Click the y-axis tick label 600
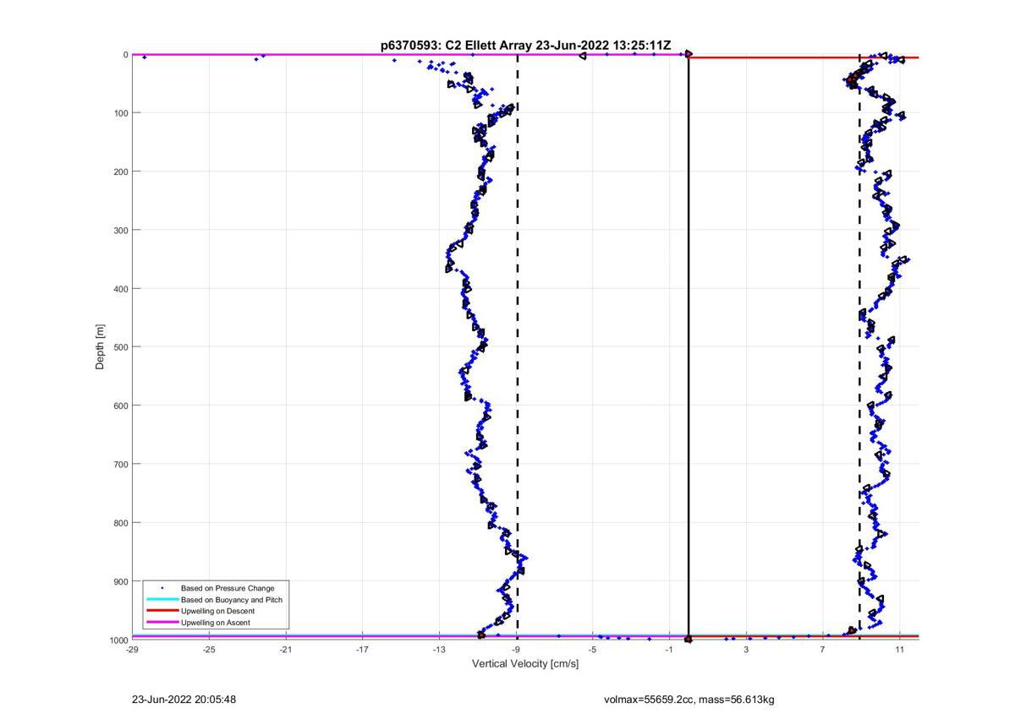This screenshot has height=719, width=1015. 120,406
